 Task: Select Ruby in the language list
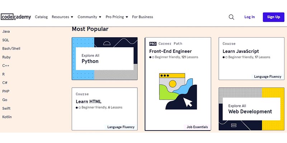(x=6, y=57)
